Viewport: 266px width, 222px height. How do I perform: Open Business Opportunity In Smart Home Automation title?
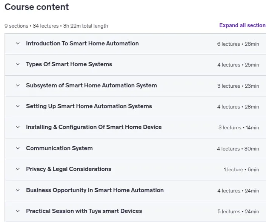tap(95, 190)
